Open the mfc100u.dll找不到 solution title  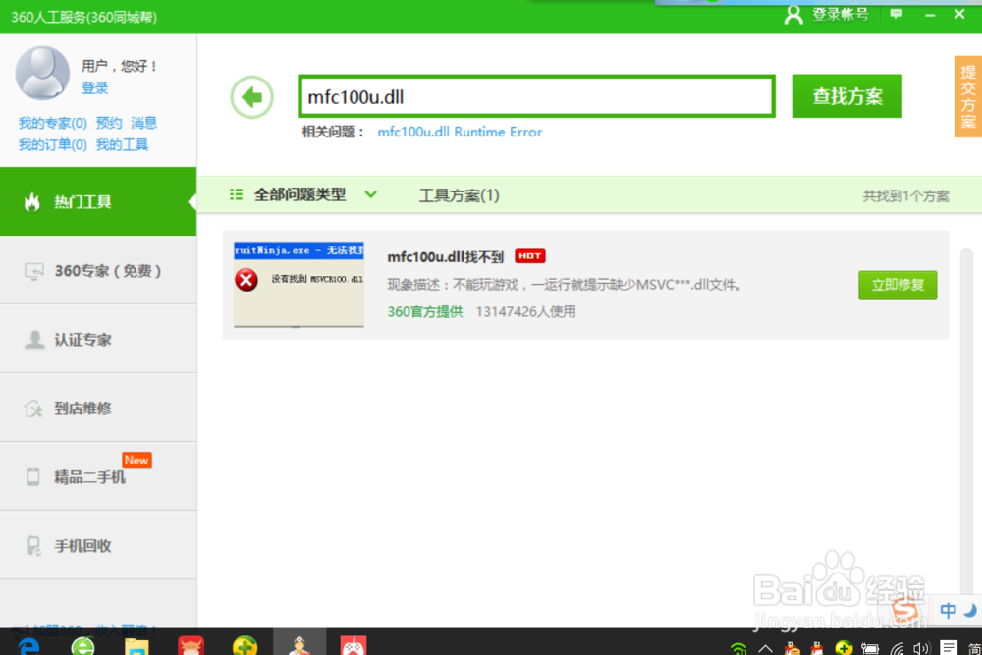click(445, 256)
